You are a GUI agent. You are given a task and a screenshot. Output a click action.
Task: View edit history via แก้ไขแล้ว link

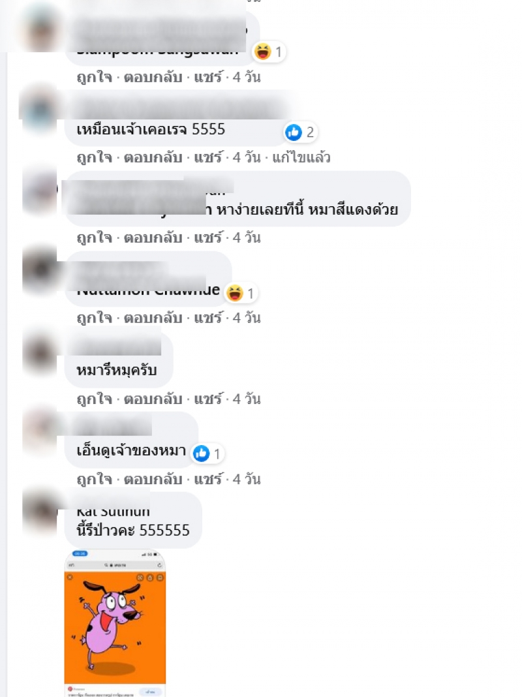tap(301, 157)
